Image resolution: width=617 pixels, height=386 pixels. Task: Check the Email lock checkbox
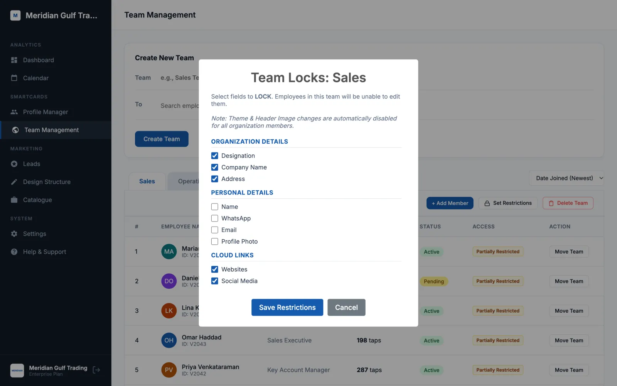[x=215, y=230]
